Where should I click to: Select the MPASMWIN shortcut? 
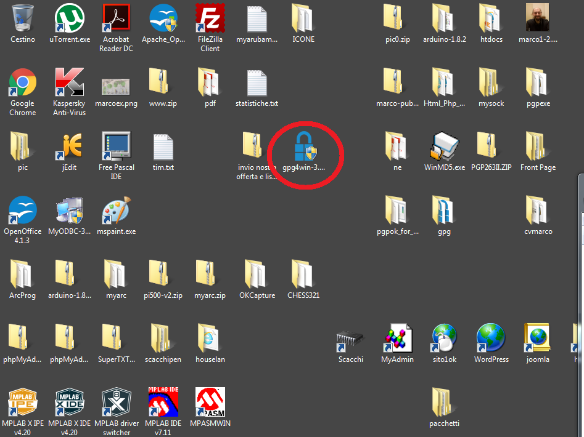tap(210, 403)
